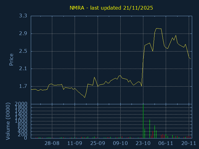Click the NMRA chart title text
This screenshot has height=149, width=199.
111,7
